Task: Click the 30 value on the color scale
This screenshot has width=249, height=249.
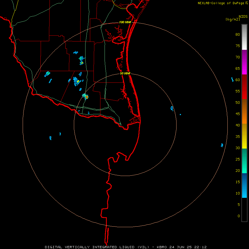Action: pos(238,148)
